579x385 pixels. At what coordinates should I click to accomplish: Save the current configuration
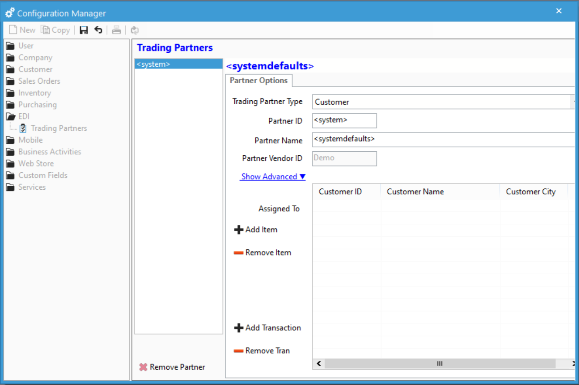[x=83, y=30]
